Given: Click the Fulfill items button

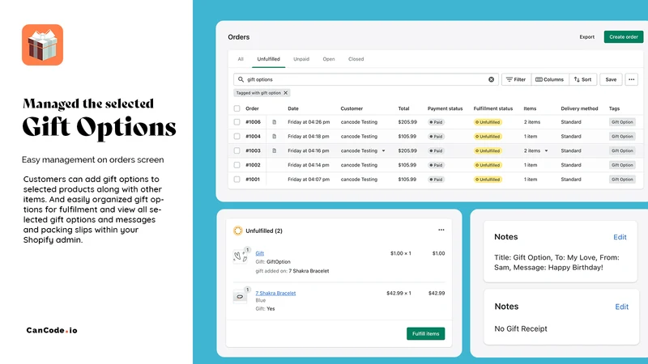Looking at the screenshot, I should point(426,333).
